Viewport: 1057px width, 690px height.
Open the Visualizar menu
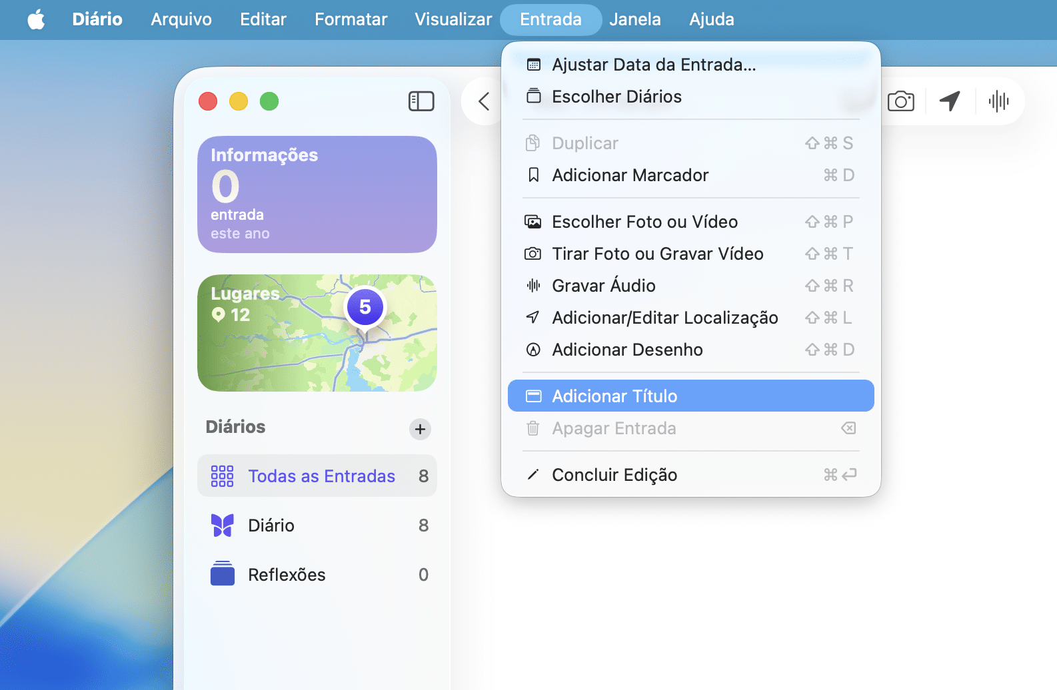[453, 19]
